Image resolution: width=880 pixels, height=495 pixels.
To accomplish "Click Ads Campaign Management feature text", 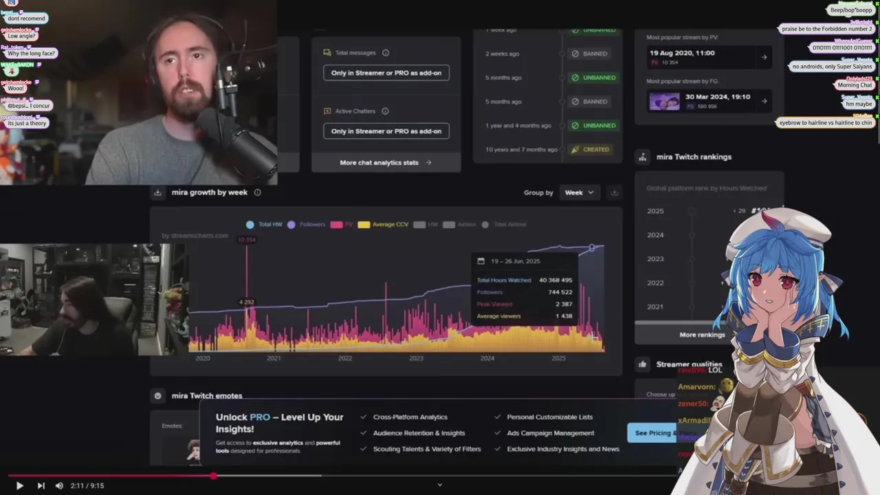I will (x=551, y=433).
